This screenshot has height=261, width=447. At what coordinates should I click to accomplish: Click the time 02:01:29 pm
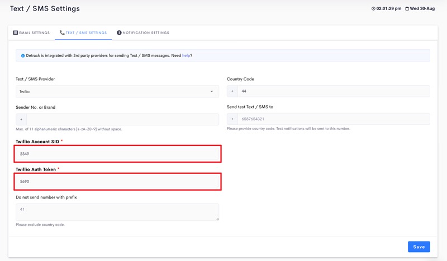point(388,8)
